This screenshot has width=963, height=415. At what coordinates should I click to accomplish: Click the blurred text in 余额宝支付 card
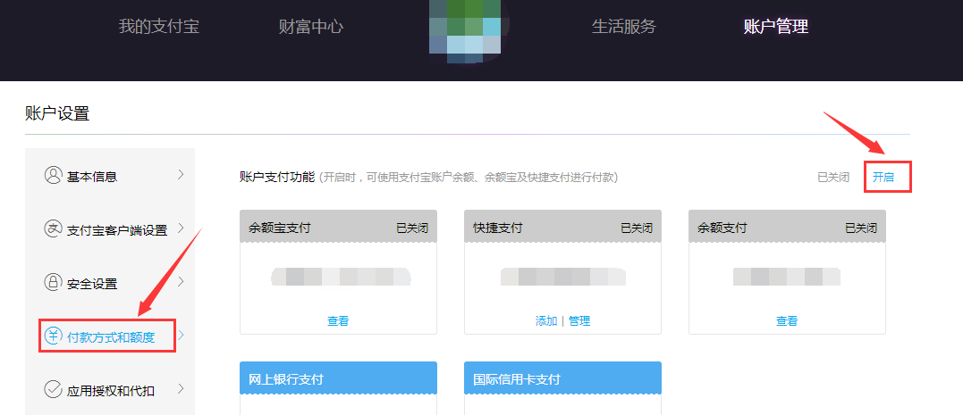341,277
